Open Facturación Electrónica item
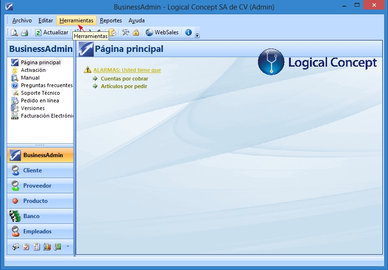This screenshot has width=388, height=270. click(x=47, y=116)
